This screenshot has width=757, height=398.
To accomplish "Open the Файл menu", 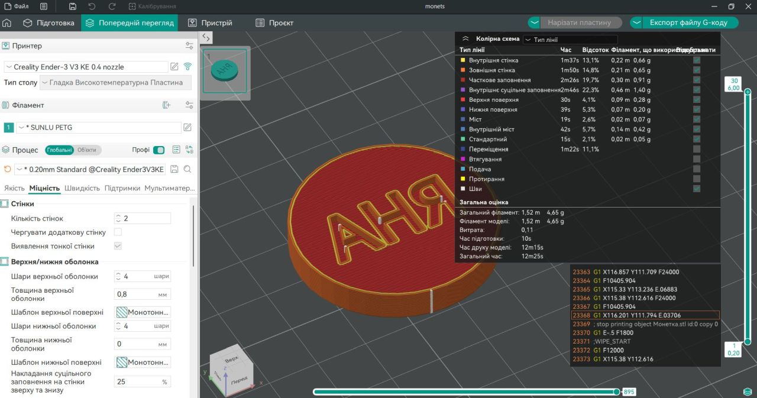I will click(x=16, y=7).
